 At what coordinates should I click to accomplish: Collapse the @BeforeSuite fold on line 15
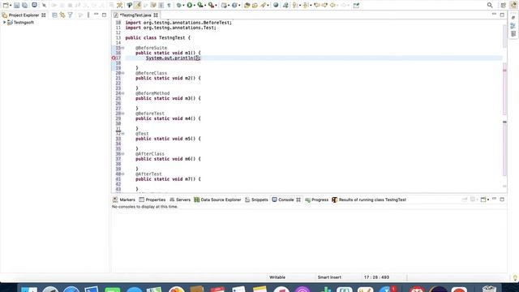122,48
